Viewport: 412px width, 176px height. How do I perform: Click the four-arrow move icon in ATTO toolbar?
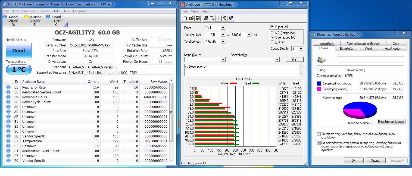click(219, 18)
